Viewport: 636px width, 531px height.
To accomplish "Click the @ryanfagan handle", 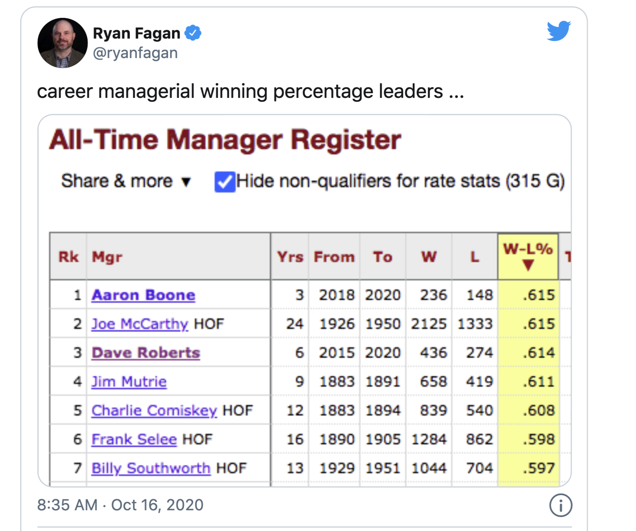I will click(135, 53).
